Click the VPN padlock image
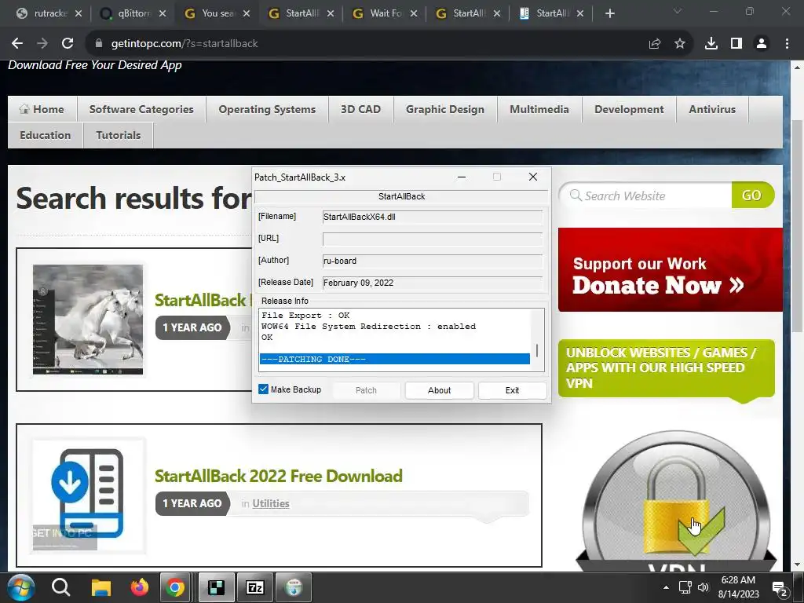This screenshot has height=603, width=804. (676, 502)
